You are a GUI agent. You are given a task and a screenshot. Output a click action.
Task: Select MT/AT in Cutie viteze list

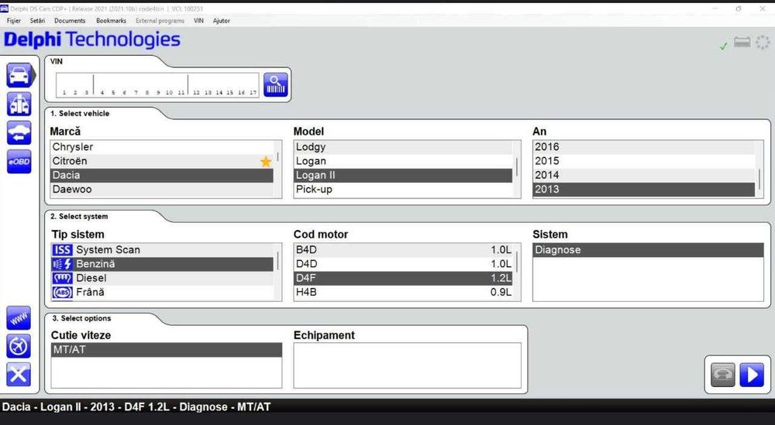coord(167,350)
